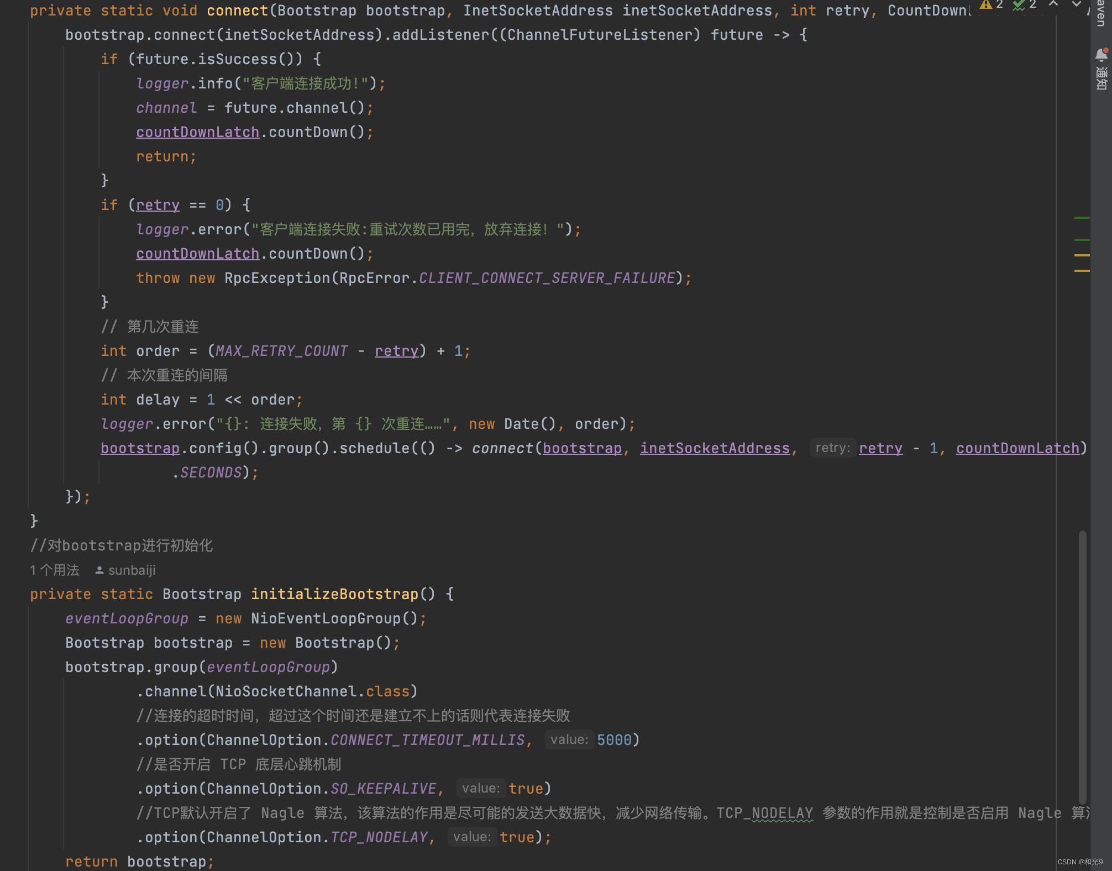The height and width of the screenshot is (871, 1112).
Task: Click "value:" hint on SO_KEEPALIVE line
Action: 480,788
